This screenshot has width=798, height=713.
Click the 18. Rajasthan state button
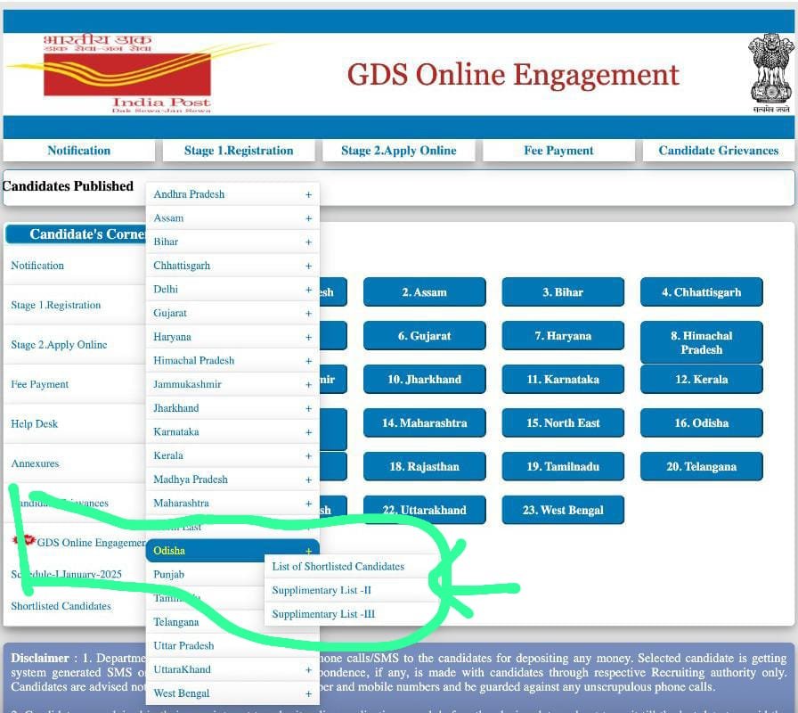coord(425,466)
